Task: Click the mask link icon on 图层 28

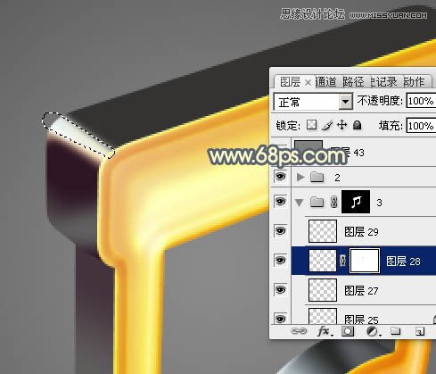Action: [x=342, y=261]
